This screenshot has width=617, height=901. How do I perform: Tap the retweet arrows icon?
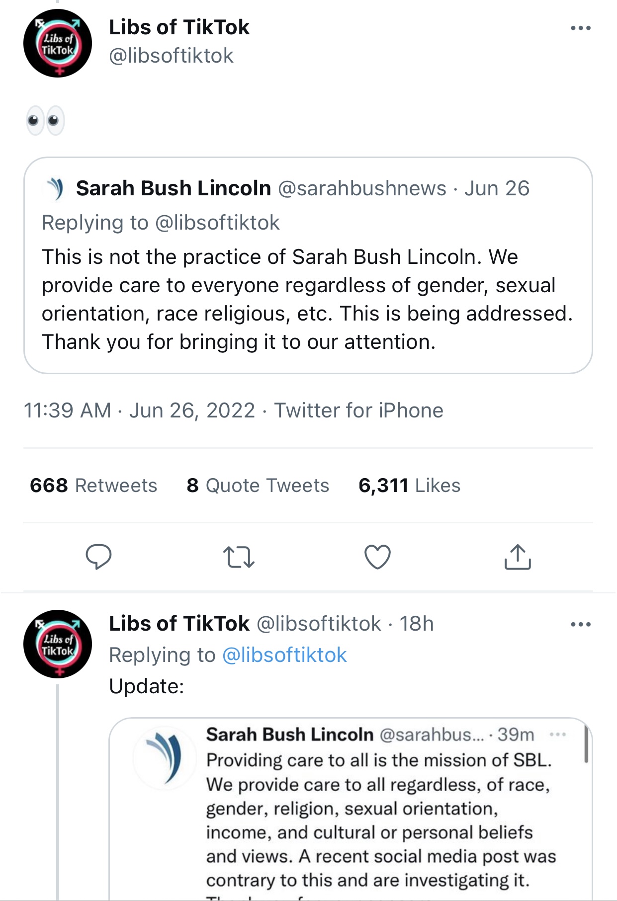pos(239,557)
